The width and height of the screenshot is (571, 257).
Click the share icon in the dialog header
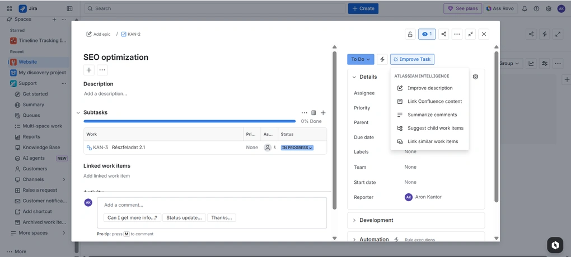tap(443, 34)
